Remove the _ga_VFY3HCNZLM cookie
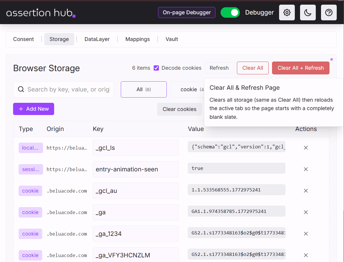 coord(306,255)
